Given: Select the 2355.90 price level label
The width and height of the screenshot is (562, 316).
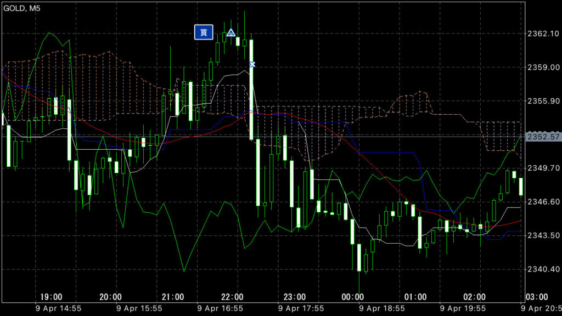Looking at the screenshot, I should pos(542,101).
